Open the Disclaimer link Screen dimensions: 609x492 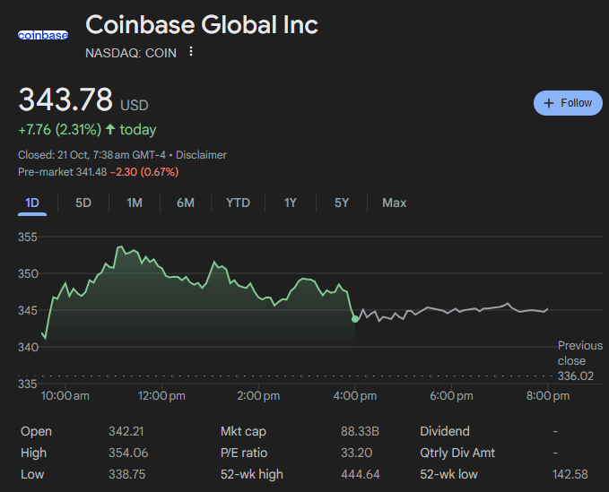click(x=202, y=155)
